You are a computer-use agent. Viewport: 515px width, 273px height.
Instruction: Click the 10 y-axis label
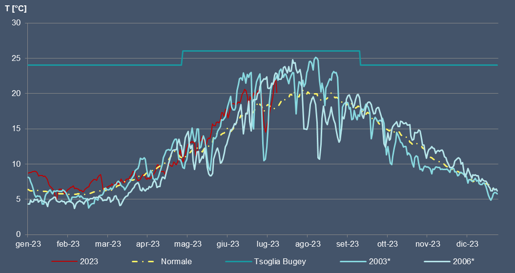[x=17, y=164]
